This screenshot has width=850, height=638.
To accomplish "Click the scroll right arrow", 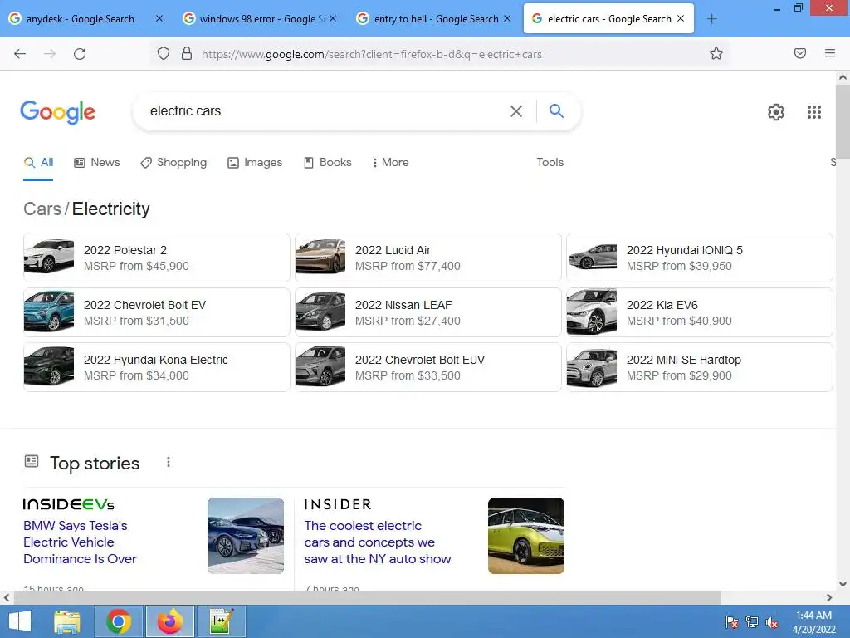I will coord(829,598).
